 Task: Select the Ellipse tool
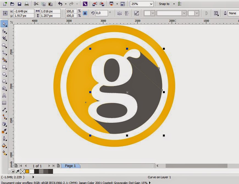(x=4, y=74)
